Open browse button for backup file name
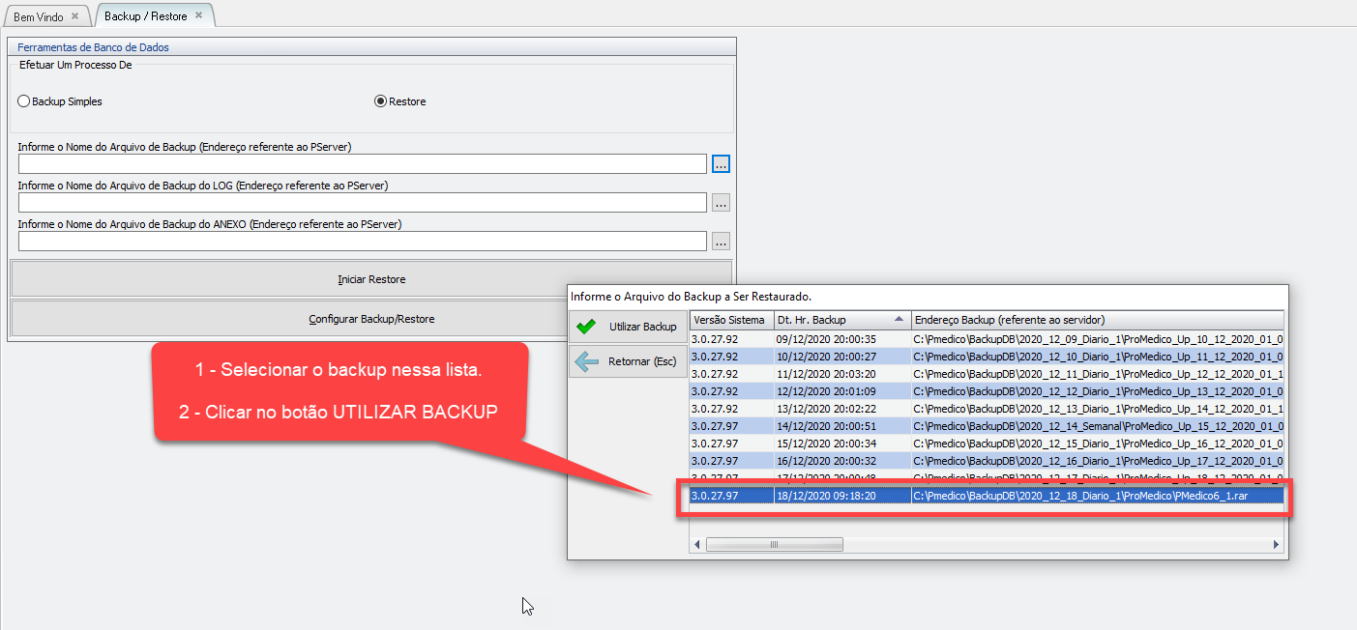 tap(721, 164)
